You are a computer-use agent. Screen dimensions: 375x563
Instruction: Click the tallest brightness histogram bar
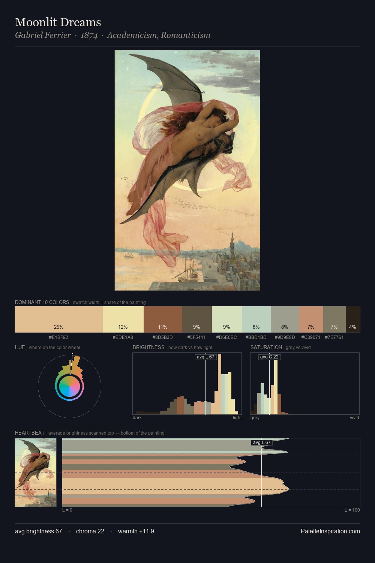(x=219, y=384)
